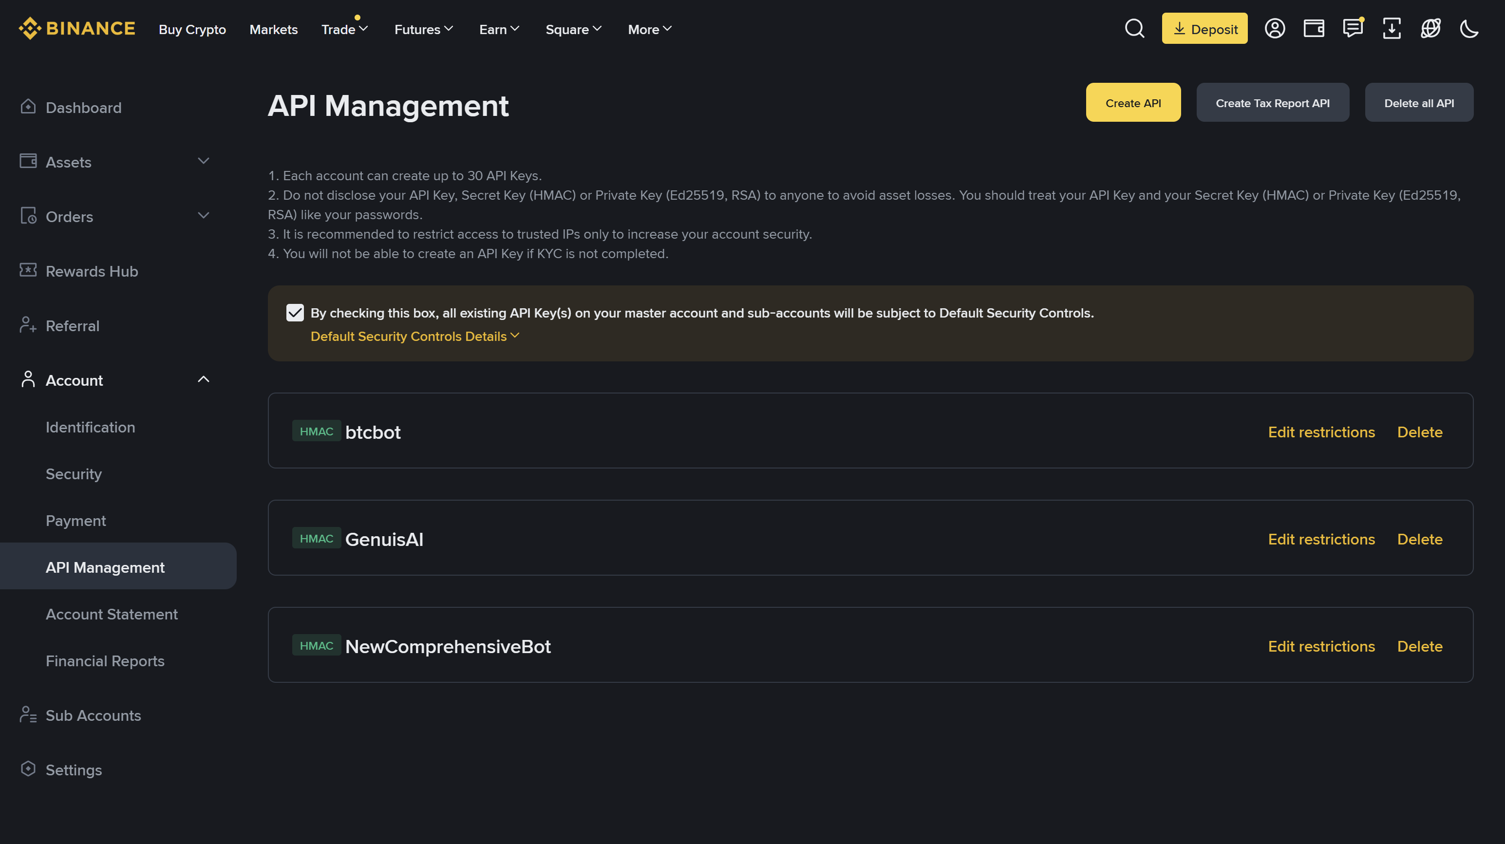Open the Trade dropdown menu

(344, 29)
